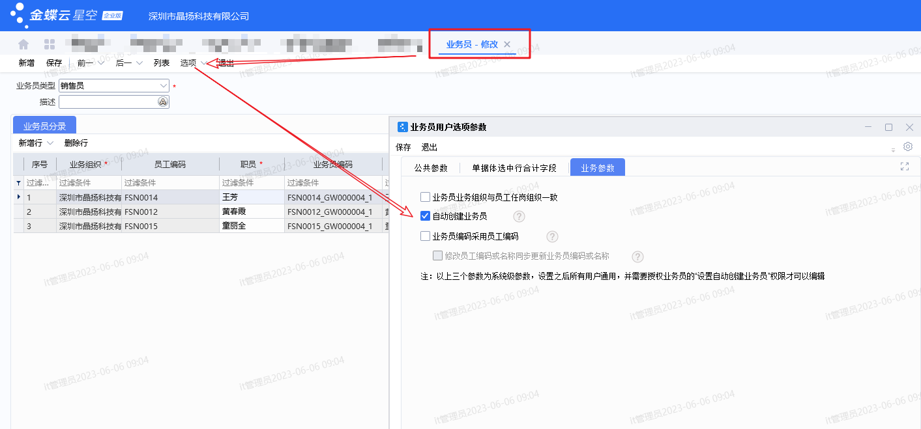Click 退出 in the options dialog
Image resolution: width=921 pixels, height=429 pixels.
(430, 147)
